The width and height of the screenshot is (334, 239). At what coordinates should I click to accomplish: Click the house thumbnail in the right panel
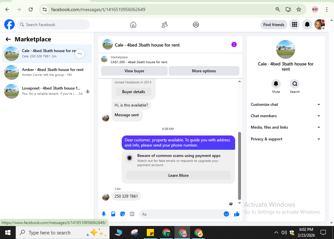coord(286,49)
